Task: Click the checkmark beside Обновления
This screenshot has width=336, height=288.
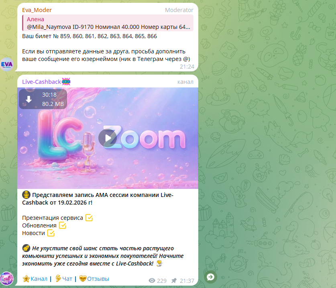Action: (63, 225)
